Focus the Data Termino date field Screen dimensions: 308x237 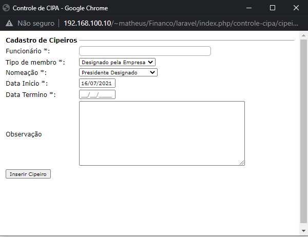[97, 94]
